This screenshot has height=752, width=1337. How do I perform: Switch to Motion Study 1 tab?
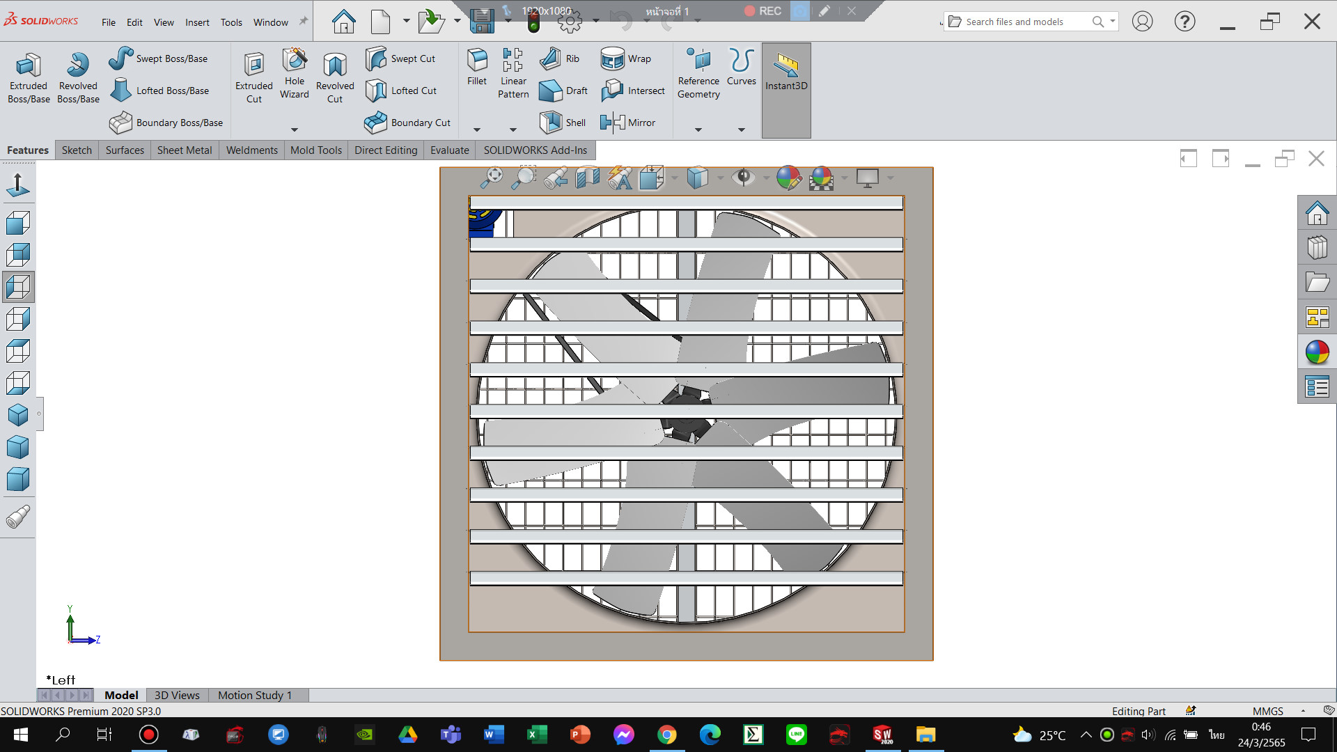pos(254,695)
